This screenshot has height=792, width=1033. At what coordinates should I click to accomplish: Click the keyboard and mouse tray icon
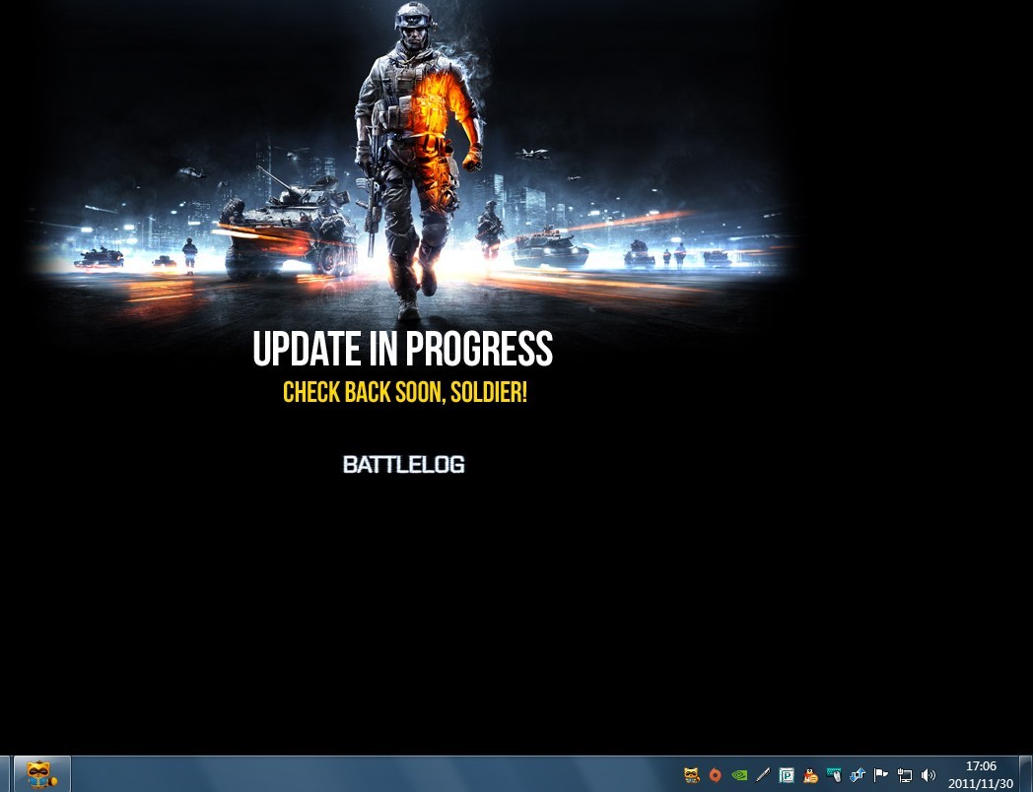(834, 775)
